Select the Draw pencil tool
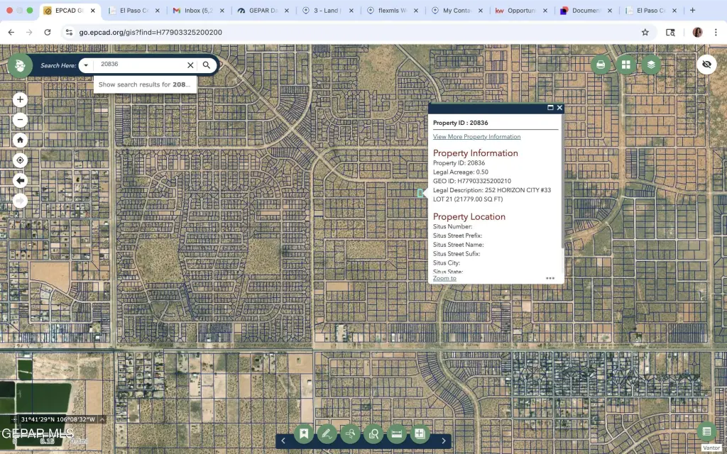The height and width of the screenshot is (454, 727). click(327, 433)
